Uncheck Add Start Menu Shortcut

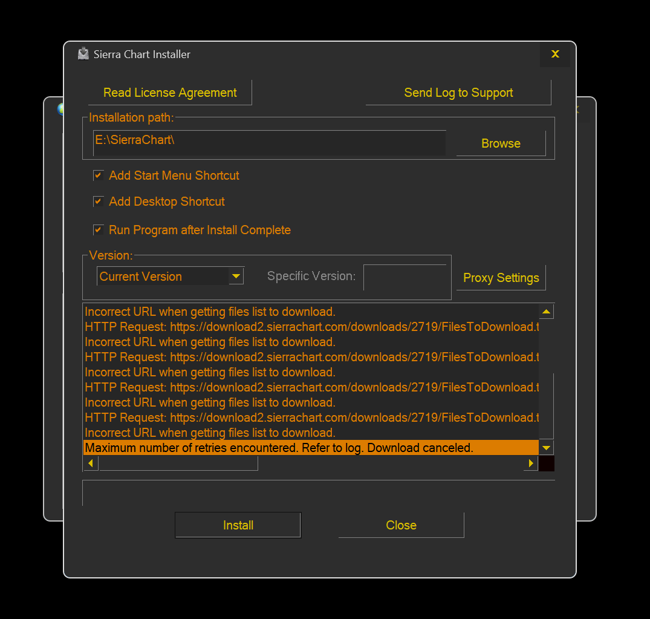98,175
